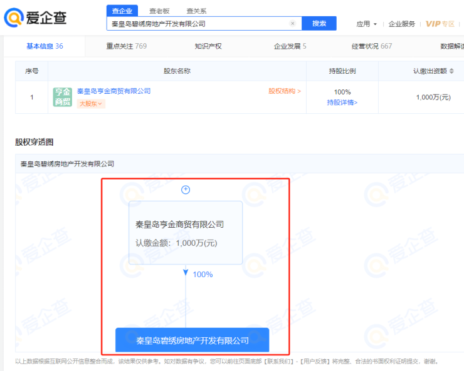Click the 持股比例 column header
464x371 pixels.
342,71
